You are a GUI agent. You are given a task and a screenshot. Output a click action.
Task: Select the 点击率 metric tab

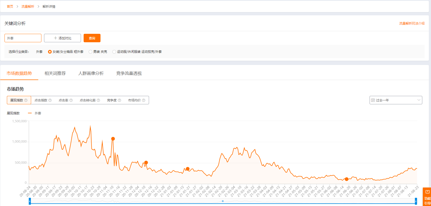tap(65, 100)
